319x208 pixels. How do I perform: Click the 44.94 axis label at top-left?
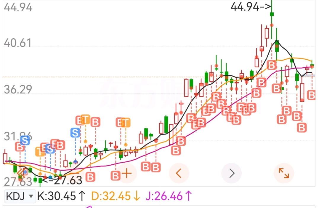(18, 7)
